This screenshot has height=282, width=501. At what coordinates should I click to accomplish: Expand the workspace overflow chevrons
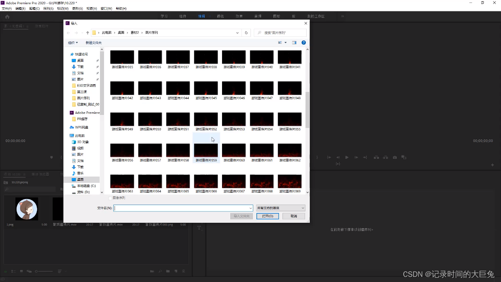[343, 16]
